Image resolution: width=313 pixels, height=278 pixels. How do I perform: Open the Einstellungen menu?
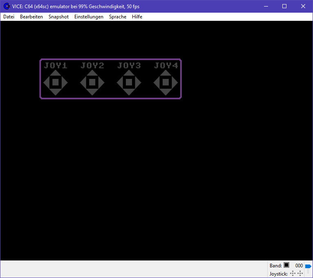pyautogui.click(x=89, y=17)
